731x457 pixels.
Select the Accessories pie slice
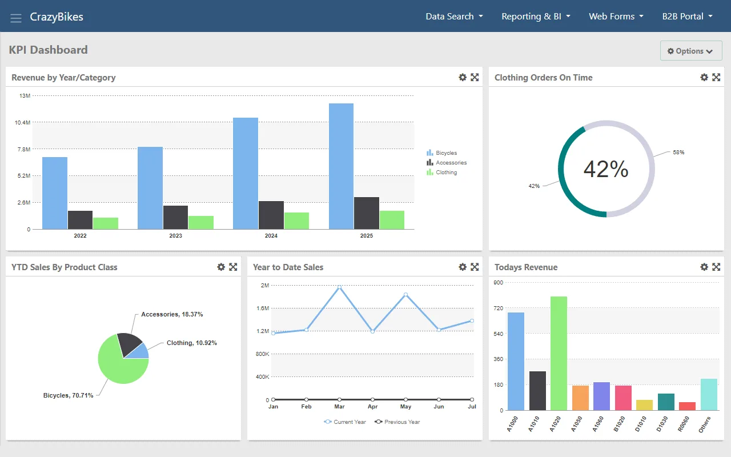130,343
